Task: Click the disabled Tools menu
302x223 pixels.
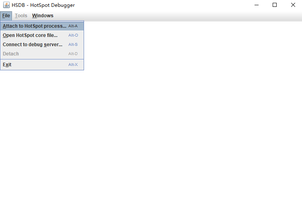Action: (21, 16)
